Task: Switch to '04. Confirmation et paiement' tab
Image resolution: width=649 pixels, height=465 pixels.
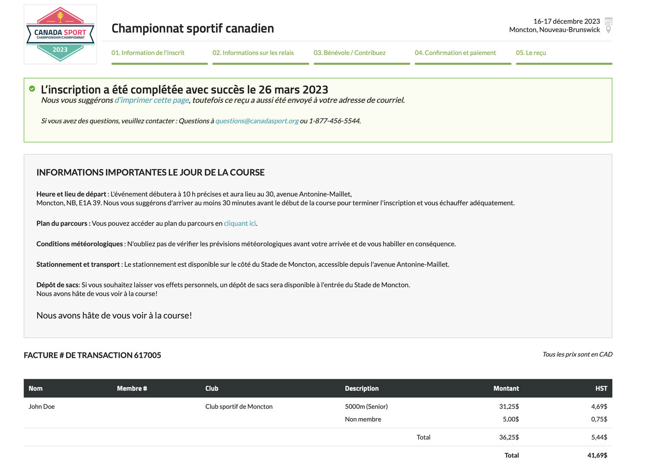Action: (455, 53)
